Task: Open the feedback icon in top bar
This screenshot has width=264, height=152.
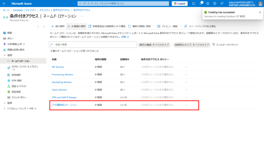Action: pos(222,4)
